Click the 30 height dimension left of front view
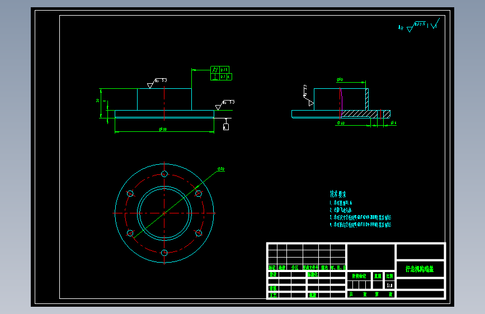 tap(98, 101)
